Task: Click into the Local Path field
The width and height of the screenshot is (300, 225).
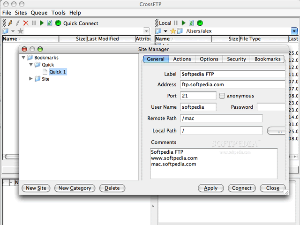Action: point(221,131)
